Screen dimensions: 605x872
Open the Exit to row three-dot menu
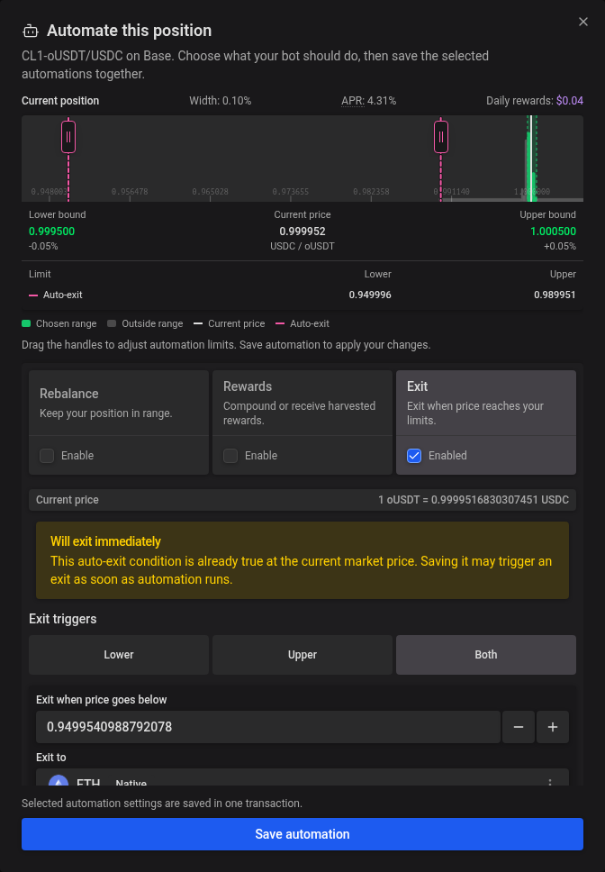[x=550, y=782]
